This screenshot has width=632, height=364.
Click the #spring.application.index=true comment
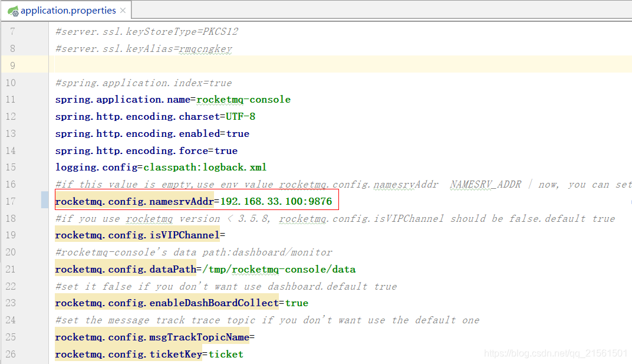(x=143, y=83)
